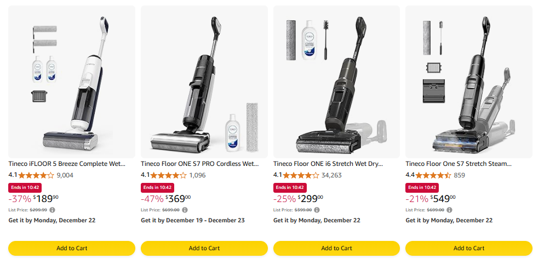Open star rating of Floor One S7 Stretch Steam
Screen dimensions: 533x259
click(x=433, y=175)
